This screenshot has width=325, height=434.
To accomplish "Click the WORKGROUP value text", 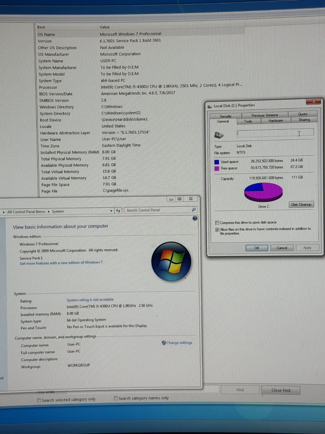I will click(x=79, y=365).
